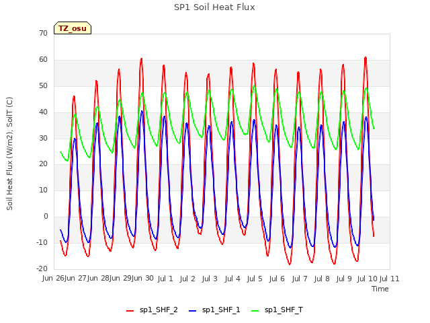Image resolution: width=430 pixels, height=323 pixels.
Task: Click the Jun 30 x-axis date label
Action: pos(142,279)
